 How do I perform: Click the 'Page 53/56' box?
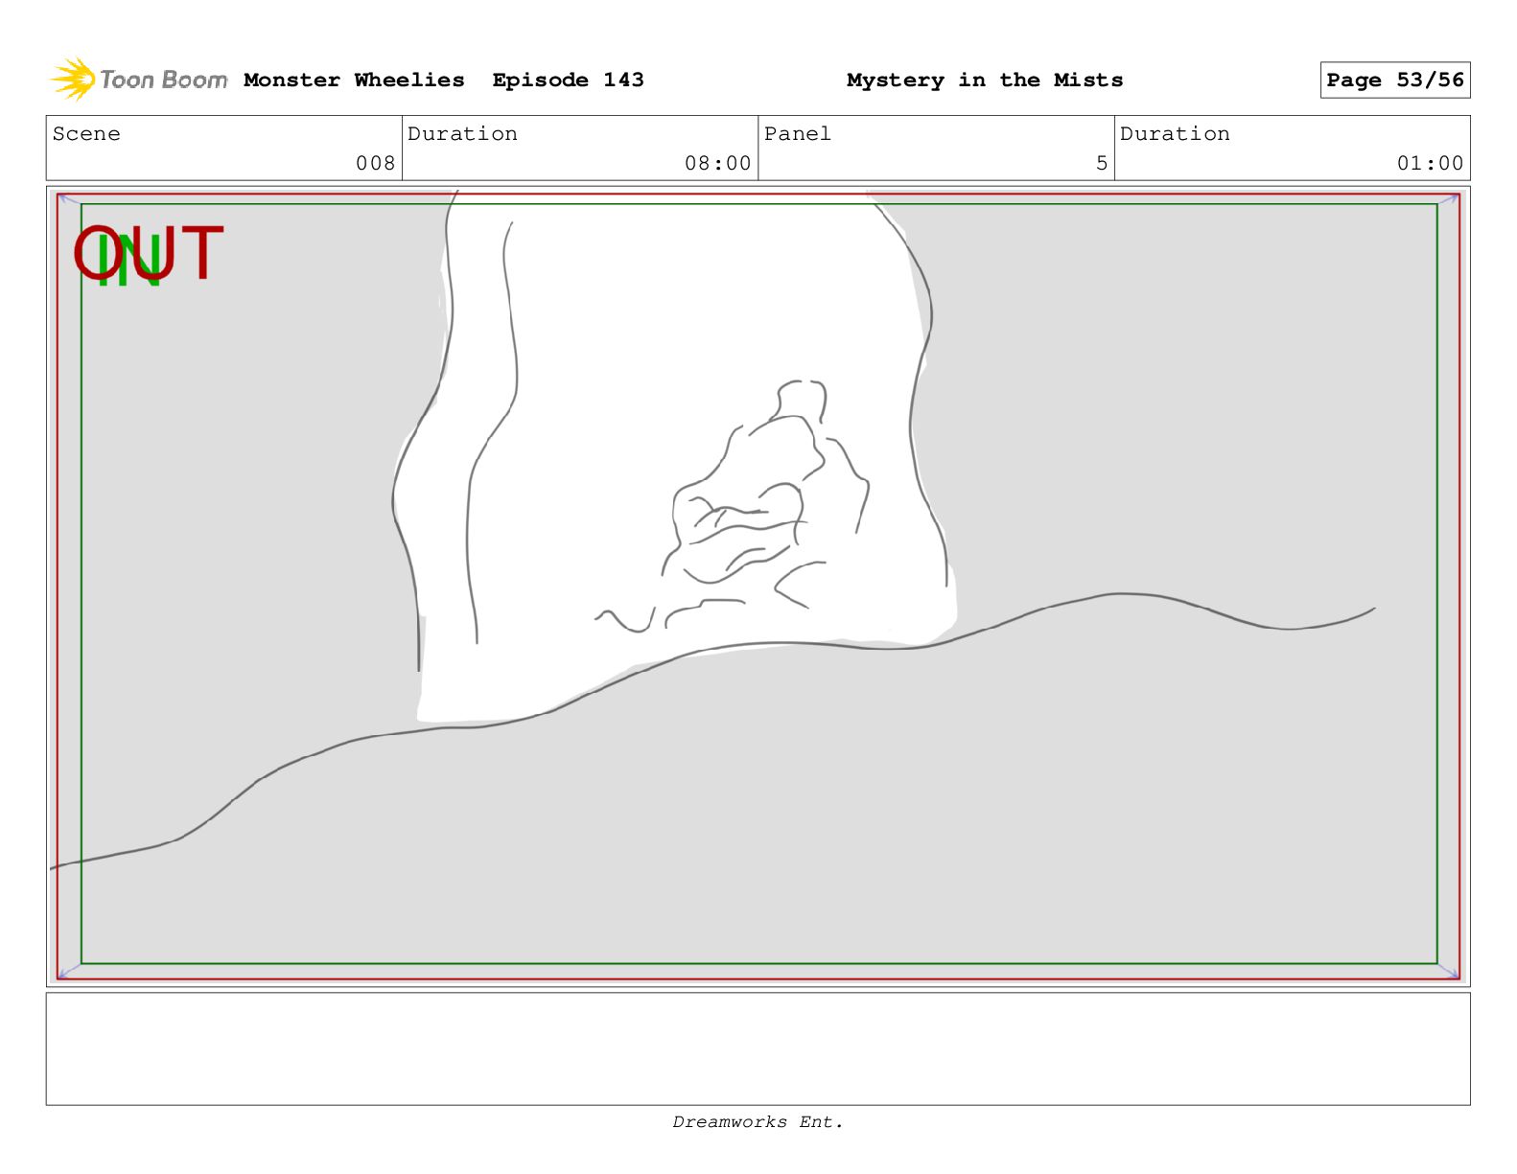(1395, 81)
